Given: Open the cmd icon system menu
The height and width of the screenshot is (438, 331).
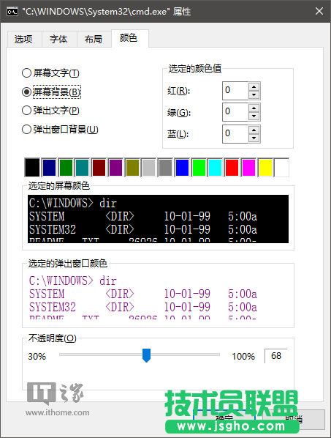Looking at the screenshot, I should coord(12,12).
